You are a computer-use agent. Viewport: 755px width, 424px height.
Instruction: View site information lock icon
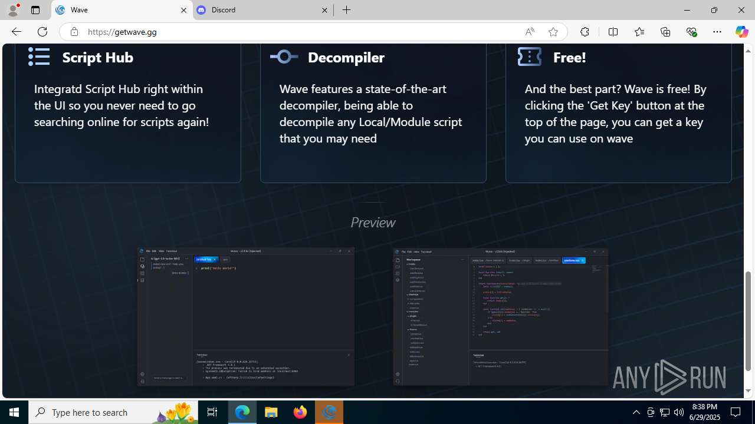[74, 32]
